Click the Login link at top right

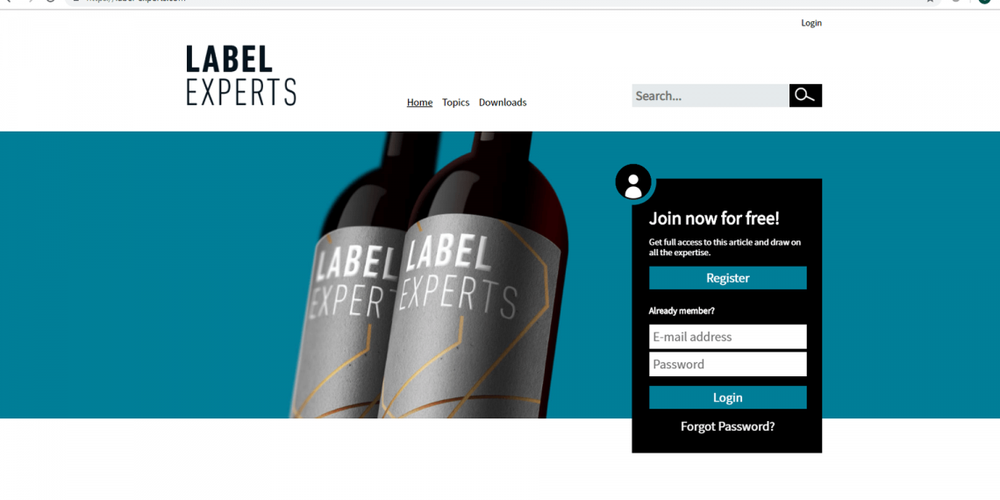811,23
